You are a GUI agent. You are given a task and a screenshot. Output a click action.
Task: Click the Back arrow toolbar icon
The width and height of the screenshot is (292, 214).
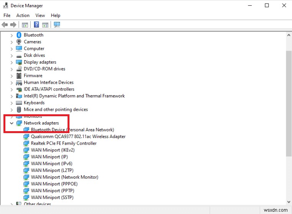(x=5, y=25)
